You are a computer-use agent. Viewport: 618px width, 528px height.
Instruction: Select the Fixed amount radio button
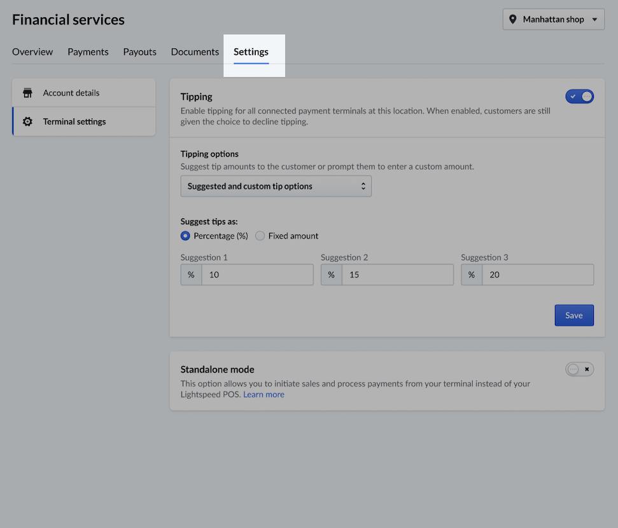coord(260,236)
